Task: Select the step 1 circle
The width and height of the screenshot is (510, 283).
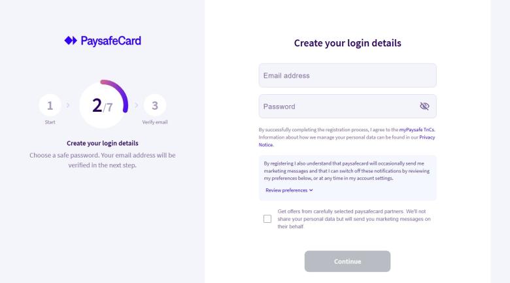Action: click(50, 105)
